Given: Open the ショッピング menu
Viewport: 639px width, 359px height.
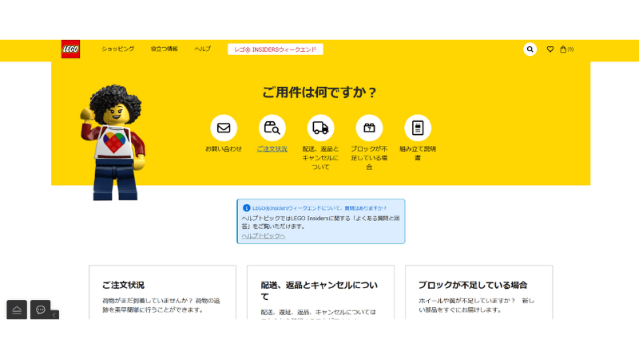Looking at the screenshot, I should pyautogui.click(x=117, y=49).
